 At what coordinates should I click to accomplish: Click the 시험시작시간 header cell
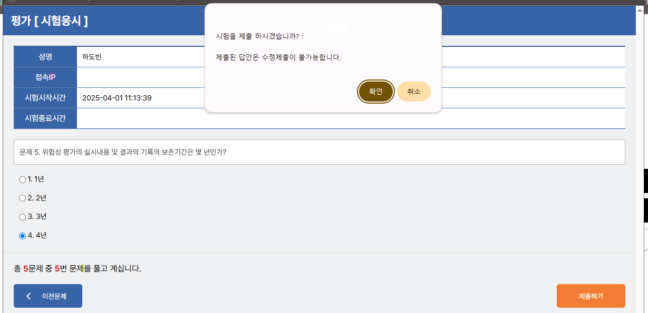45,98
